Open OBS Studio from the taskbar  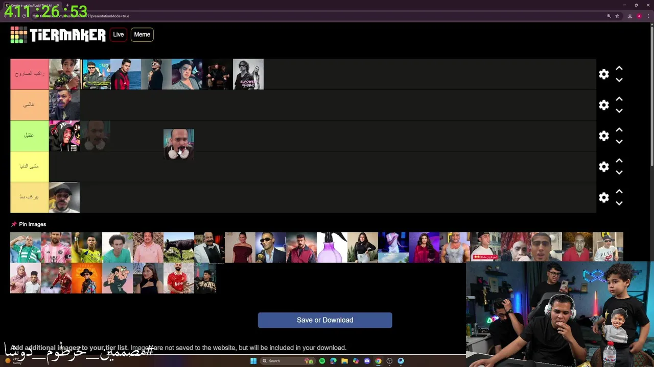(x=389, y=361)
